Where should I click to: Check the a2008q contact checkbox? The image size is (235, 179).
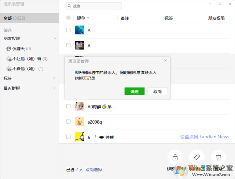click(x=69, y=121)
